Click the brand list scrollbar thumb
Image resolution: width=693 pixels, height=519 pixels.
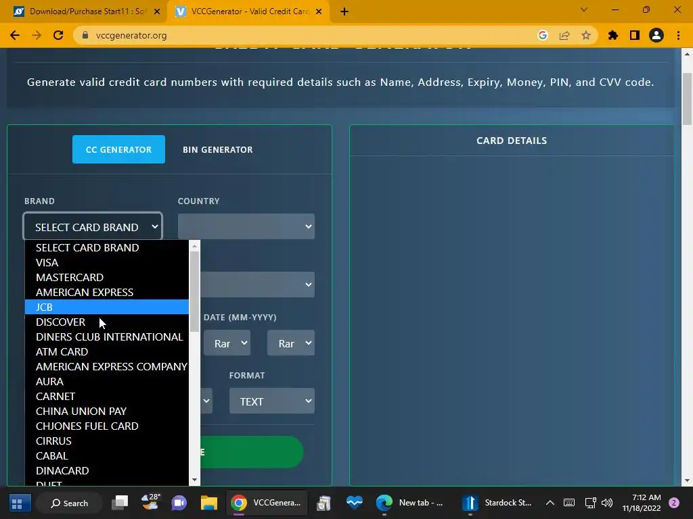194,291
